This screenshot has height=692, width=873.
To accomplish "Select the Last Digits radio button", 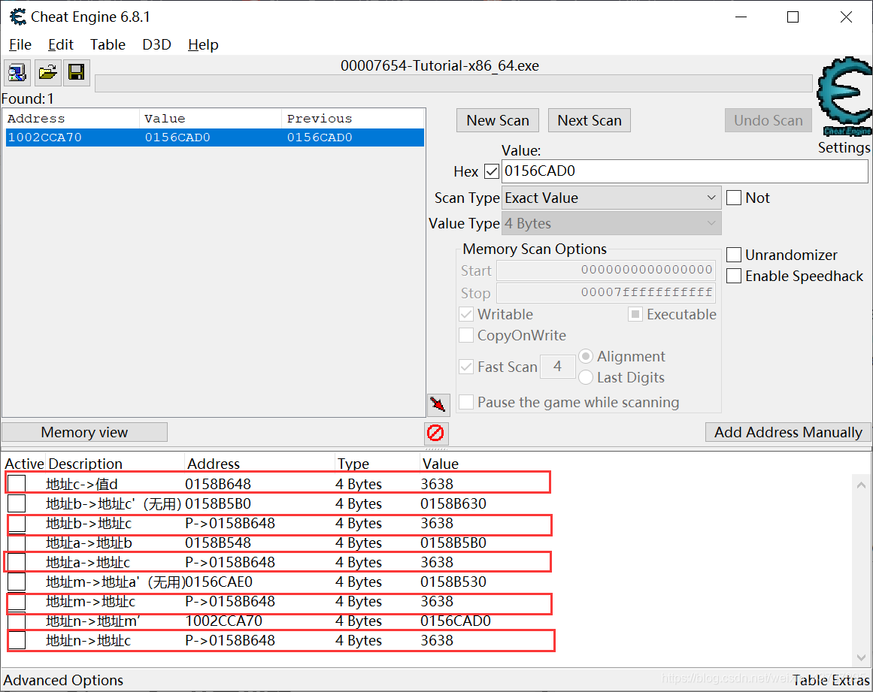I will (x=585, y=377).
